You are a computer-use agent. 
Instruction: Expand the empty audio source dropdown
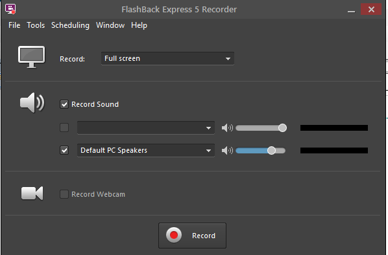tap(146, 127)
